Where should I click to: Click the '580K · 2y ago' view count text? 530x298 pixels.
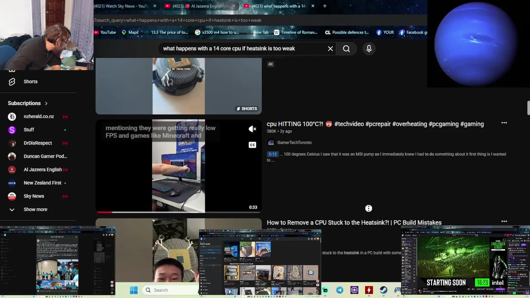click(279, 131)
